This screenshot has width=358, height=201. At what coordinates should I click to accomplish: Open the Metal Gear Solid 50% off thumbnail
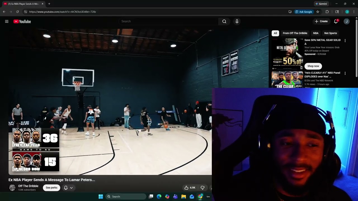[287, 54]
